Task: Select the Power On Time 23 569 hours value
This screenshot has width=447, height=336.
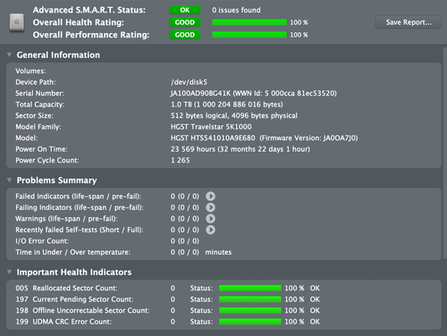Action: (240, 149)
